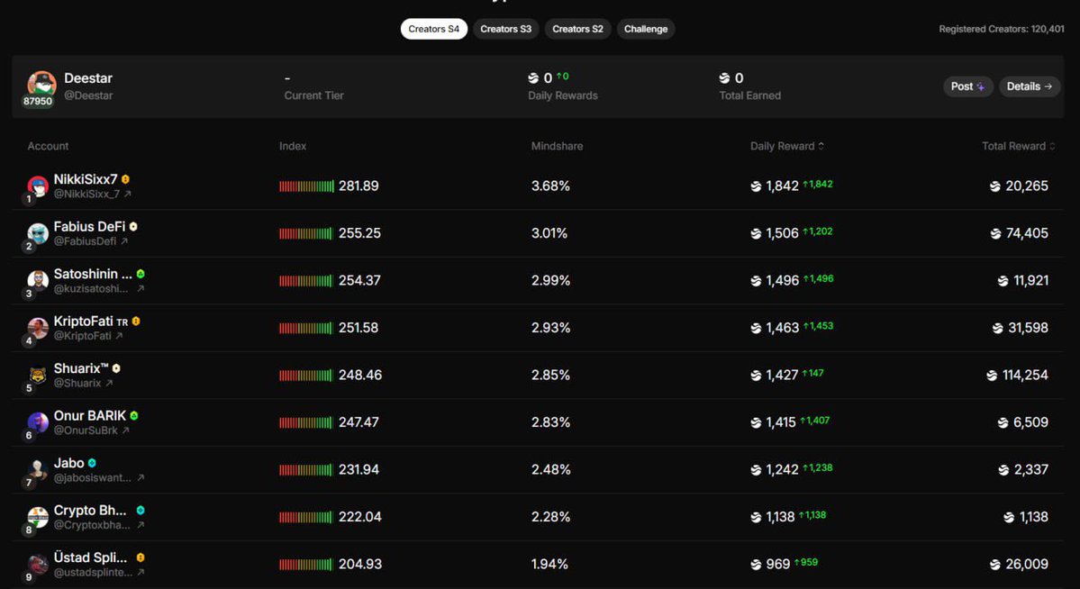Open @kuzisatoshi... external link arrow
Image resolution: width=1080 pixels, height=589 pixels.
tap(141, 288)
